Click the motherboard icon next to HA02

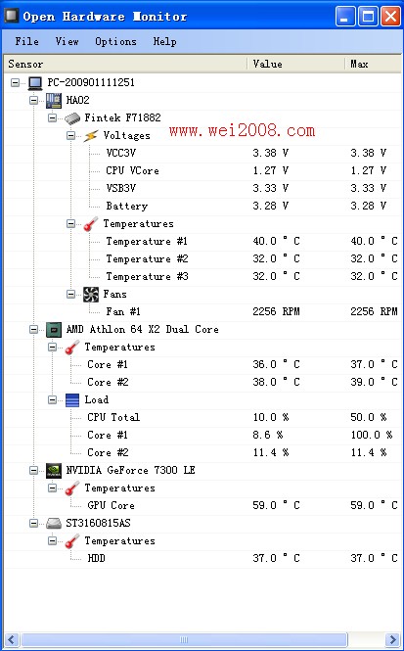coord(54,101)
